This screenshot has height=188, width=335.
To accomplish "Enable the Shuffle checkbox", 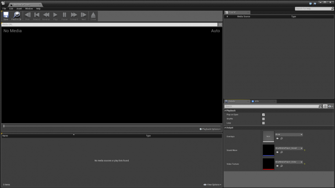I will tap(264, 119).
